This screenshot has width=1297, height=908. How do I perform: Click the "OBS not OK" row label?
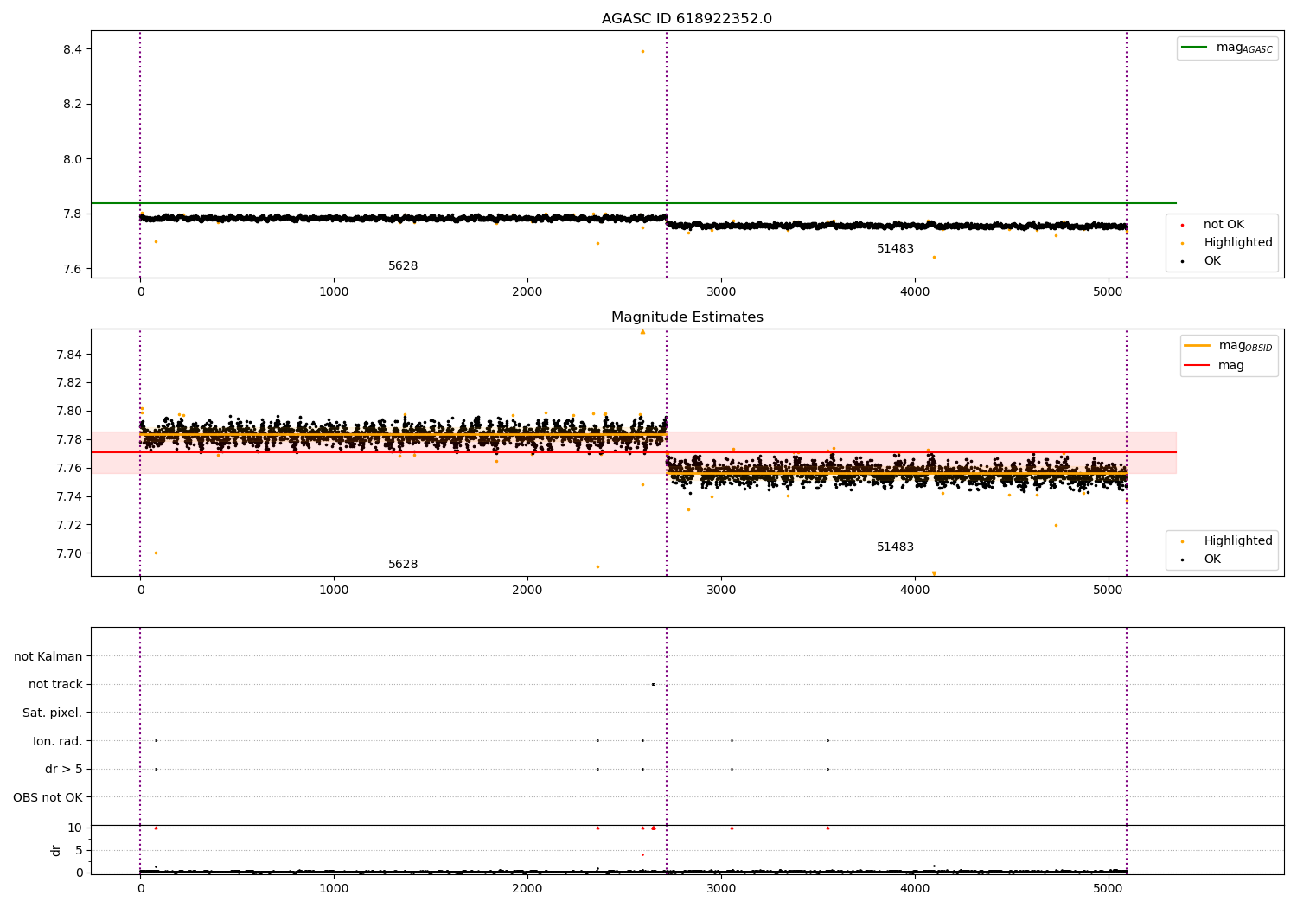(48, 797)
